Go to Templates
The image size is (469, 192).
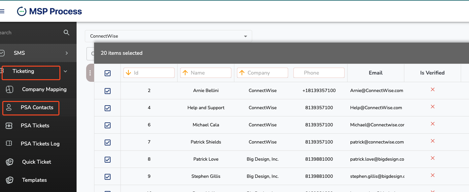point(38,180)
